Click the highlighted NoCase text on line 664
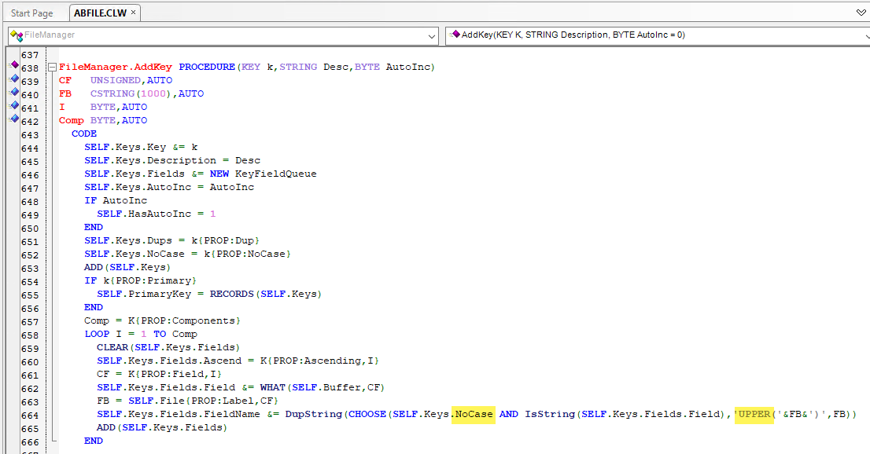The height and width of the screenshot is (454, 870). point(473,414)
